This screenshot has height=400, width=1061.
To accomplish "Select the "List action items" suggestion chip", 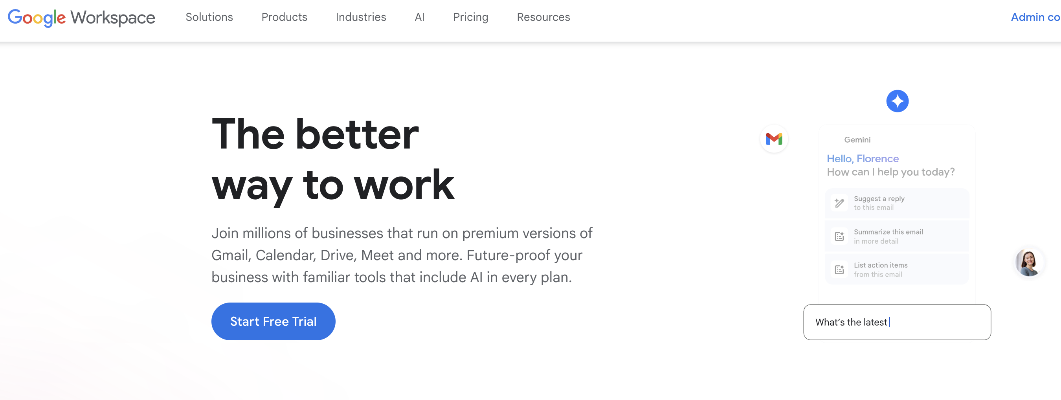I will [897, 269].
